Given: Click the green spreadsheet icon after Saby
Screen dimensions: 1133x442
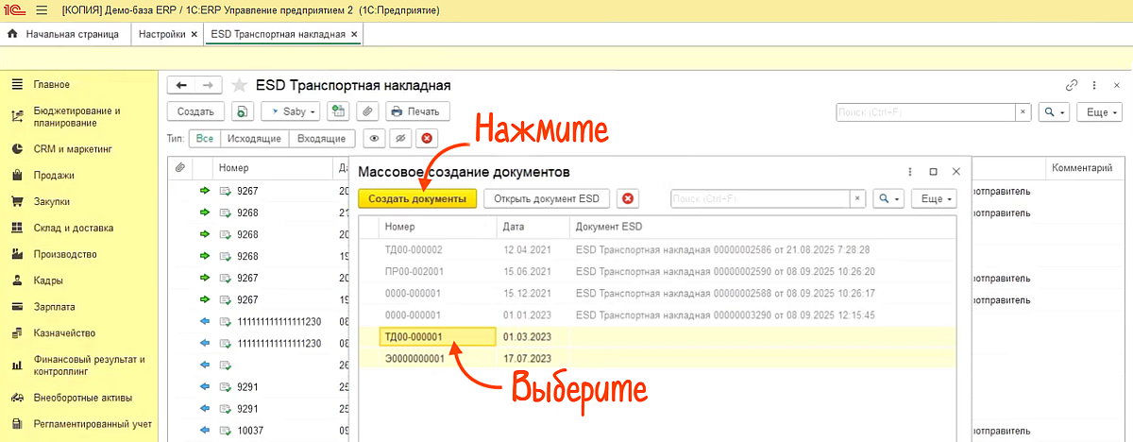Looking at the screenshot, I should [x=338, y=111].
